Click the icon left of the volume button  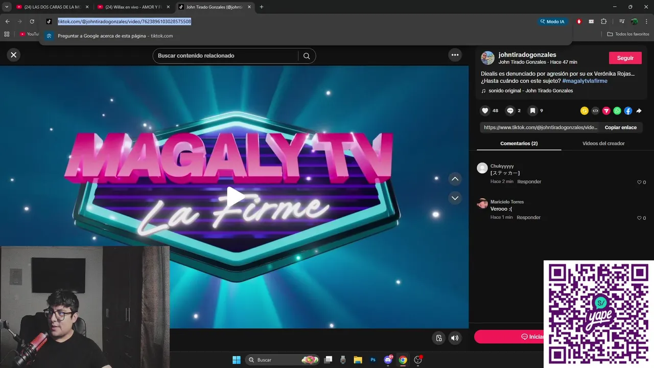pyautogui.click(x=438, y=338)
